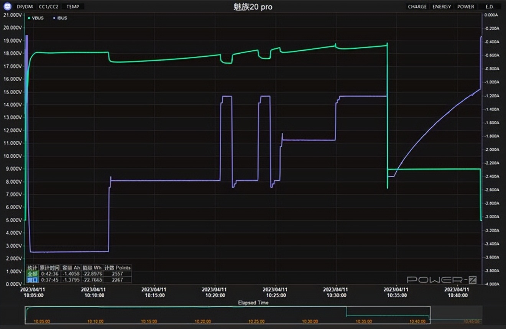Click the 计数 Points column header
Screen dimensions: 506x329
click(x=117, y=268)
